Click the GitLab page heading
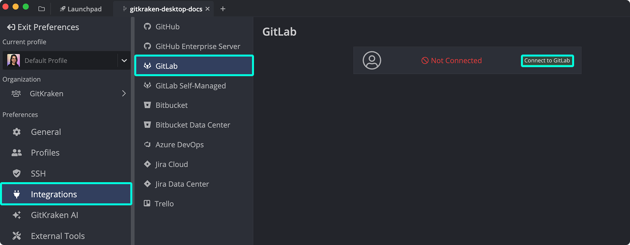The image size is (630, 245). (279, 32)
